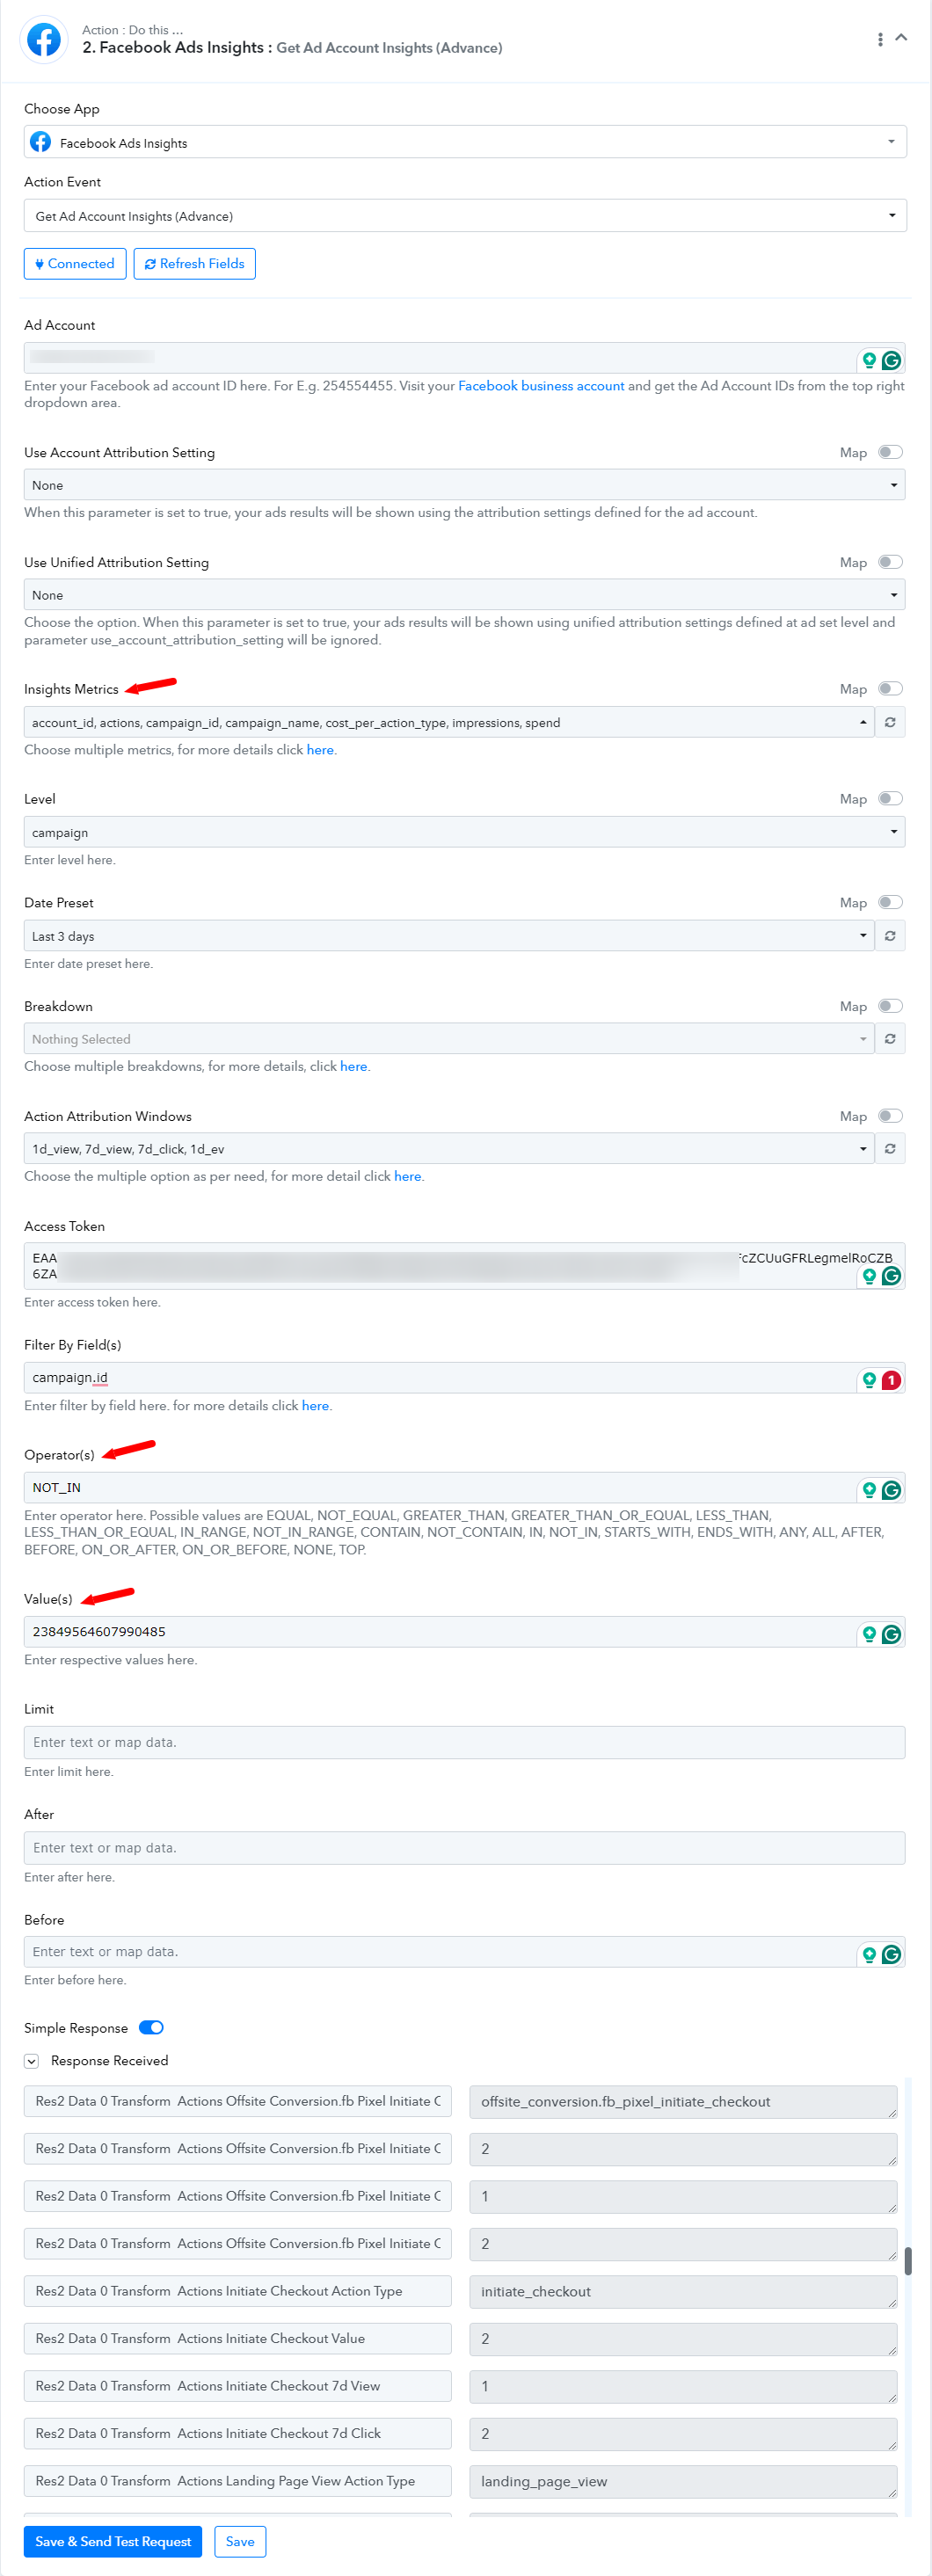Expand the Level campaign dropdown
932x2576 pixels.
point(464,832)
